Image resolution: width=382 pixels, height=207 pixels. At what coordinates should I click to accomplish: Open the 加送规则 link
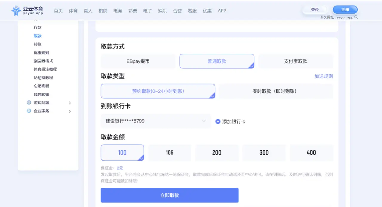pyautogui.click(x=324, y=76)
